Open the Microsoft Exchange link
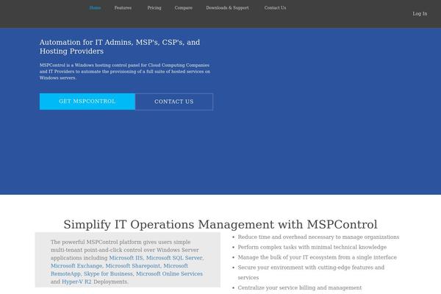The height and width of the screenshot is (294, 441). tap(76, 265)
